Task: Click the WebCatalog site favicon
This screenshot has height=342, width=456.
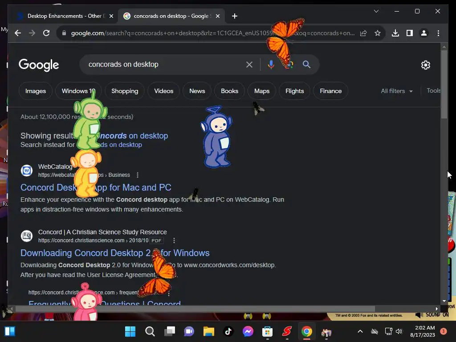Action: pos(27,171)
